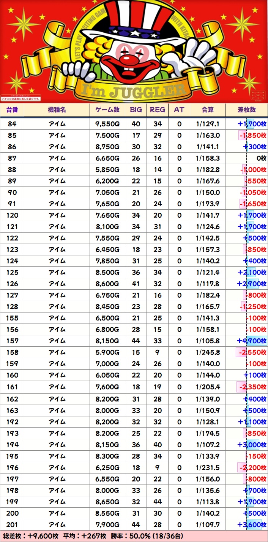Select machine number 120 cell

pyautogui.click(x=12, y=215)
